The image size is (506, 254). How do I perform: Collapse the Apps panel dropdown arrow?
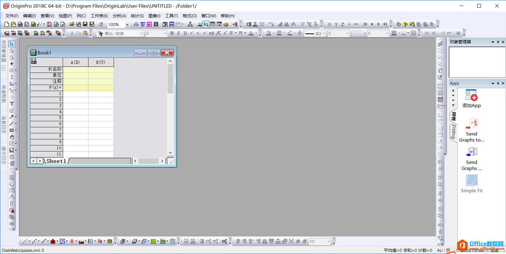(493, 83)
